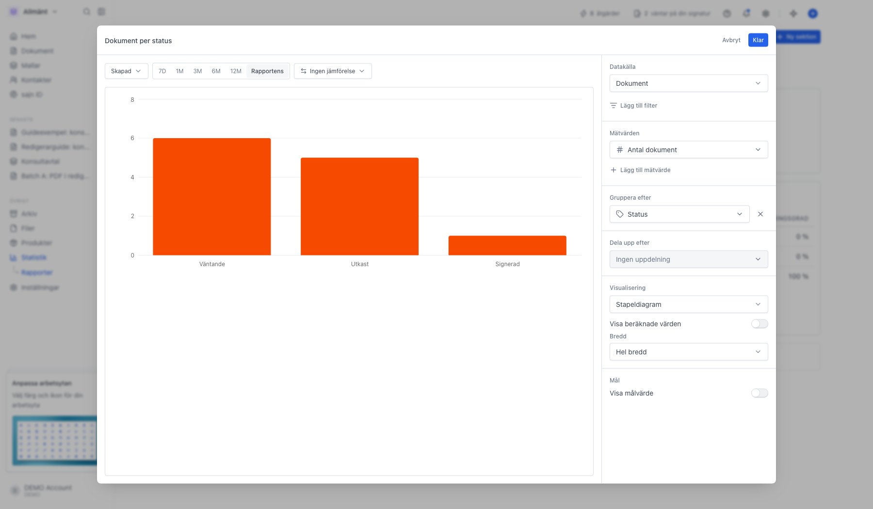873x509 pixels.
Task: Click Avbryt to cancel the dialog
Action: pyautogui.click(x=731, y=40)
